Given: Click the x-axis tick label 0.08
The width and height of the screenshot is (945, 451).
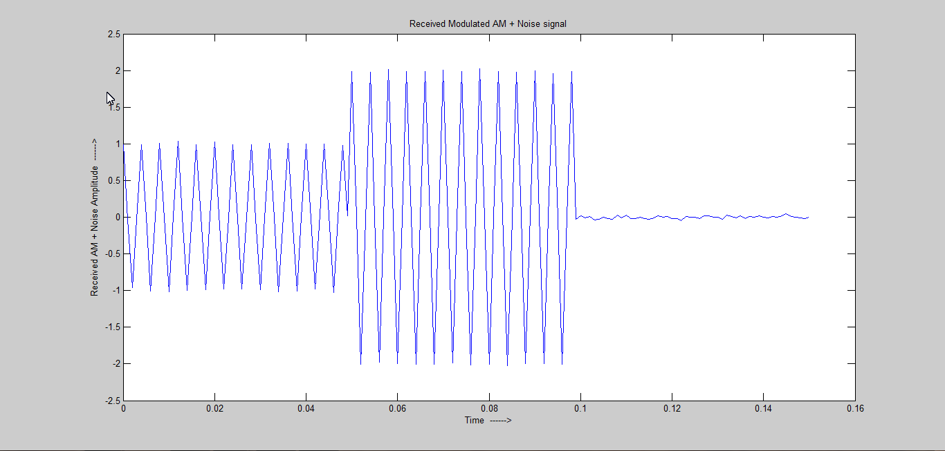Looking at the screenshot, I should tap(490, 409).
